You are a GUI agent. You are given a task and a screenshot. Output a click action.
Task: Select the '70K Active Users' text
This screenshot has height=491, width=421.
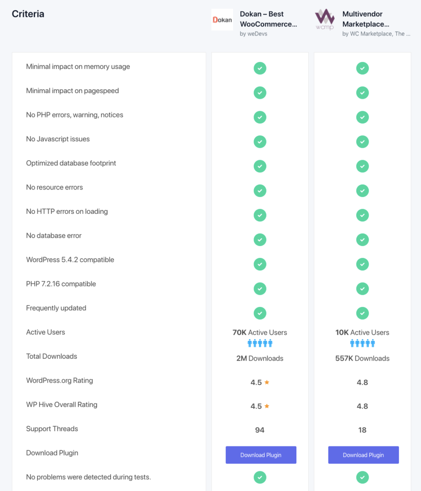pyautogui.click(x=260, y=332)
